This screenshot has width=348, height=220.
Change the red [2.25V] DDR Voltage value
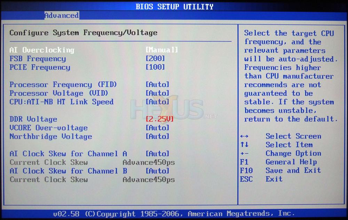coord(160,119)
